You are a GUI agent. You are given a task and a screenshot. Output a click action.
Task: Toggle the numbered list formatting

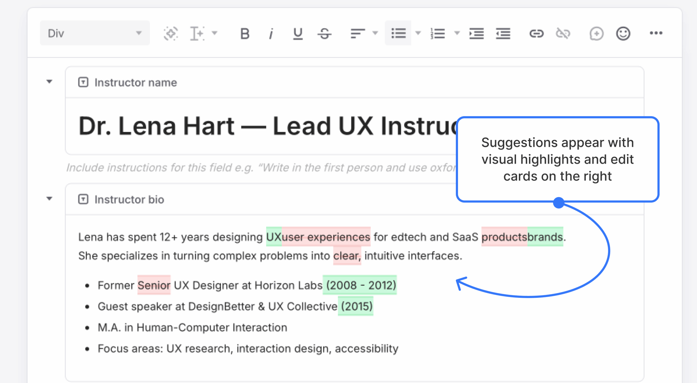pyautogui.click(x=438, y=33)
